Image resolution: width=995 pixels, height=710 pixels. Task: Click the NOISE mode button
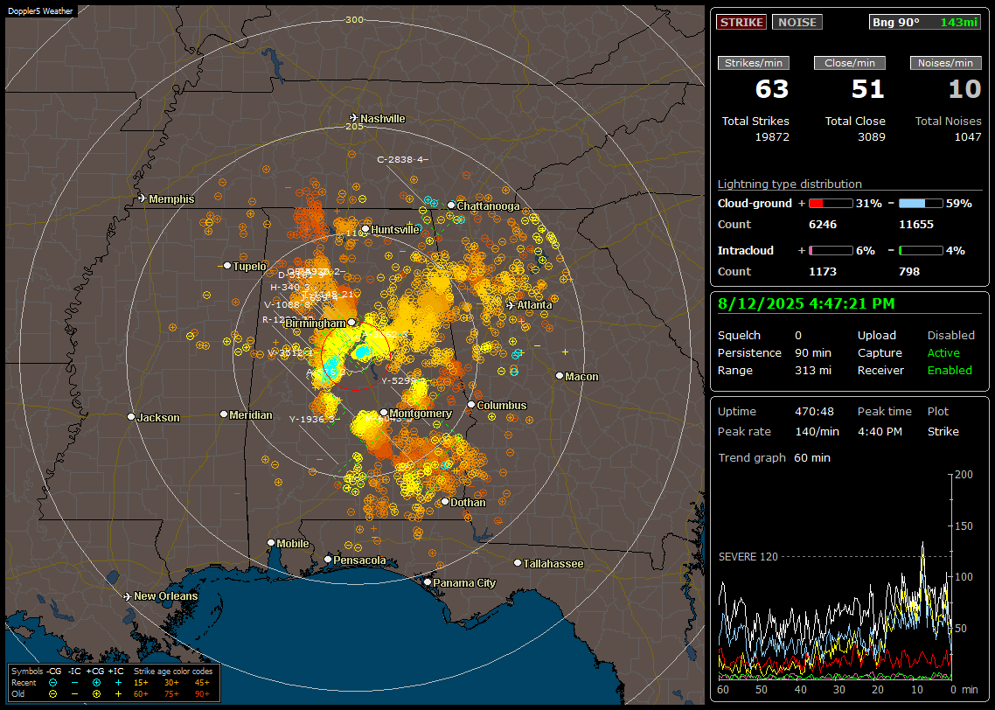797,22
